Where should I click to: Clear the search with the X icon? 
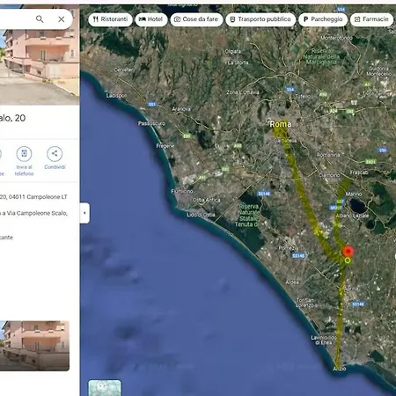pos(62,19)
